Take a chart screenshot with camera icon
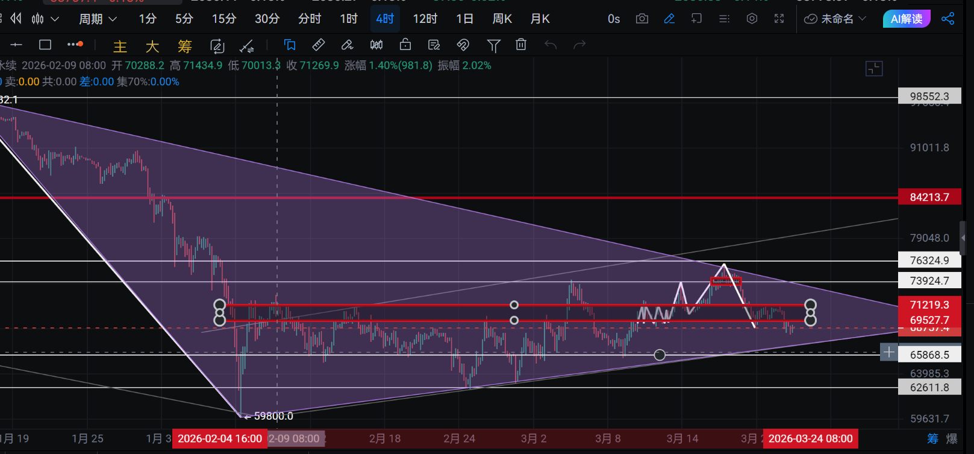The width and height of the screenshot is (974, 454). coord(642,19)
